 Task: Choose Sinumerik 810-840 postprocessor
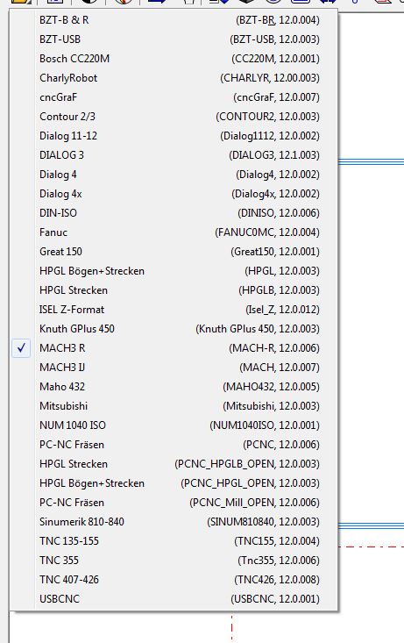point(174,522)
